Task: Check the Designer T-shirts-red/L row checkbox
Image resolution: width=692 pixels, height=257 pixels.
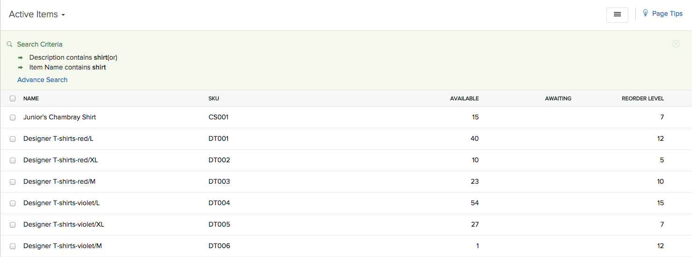Action: [x=13, y=139]
